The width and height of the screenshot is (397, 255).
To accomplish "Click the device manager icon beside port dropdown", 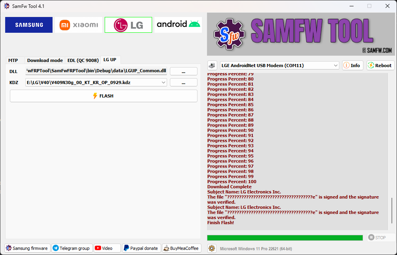I will pyautogui.click(x=212, y=66).
